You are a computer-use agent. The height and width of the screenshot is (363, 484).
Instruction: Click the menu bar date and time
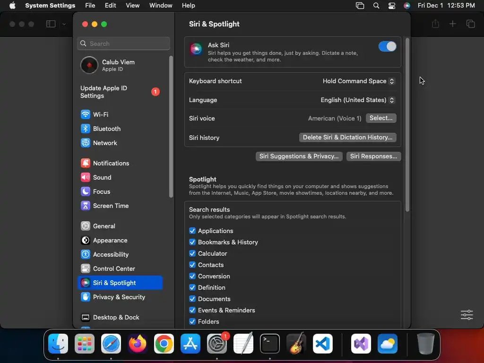click(446, 6)
